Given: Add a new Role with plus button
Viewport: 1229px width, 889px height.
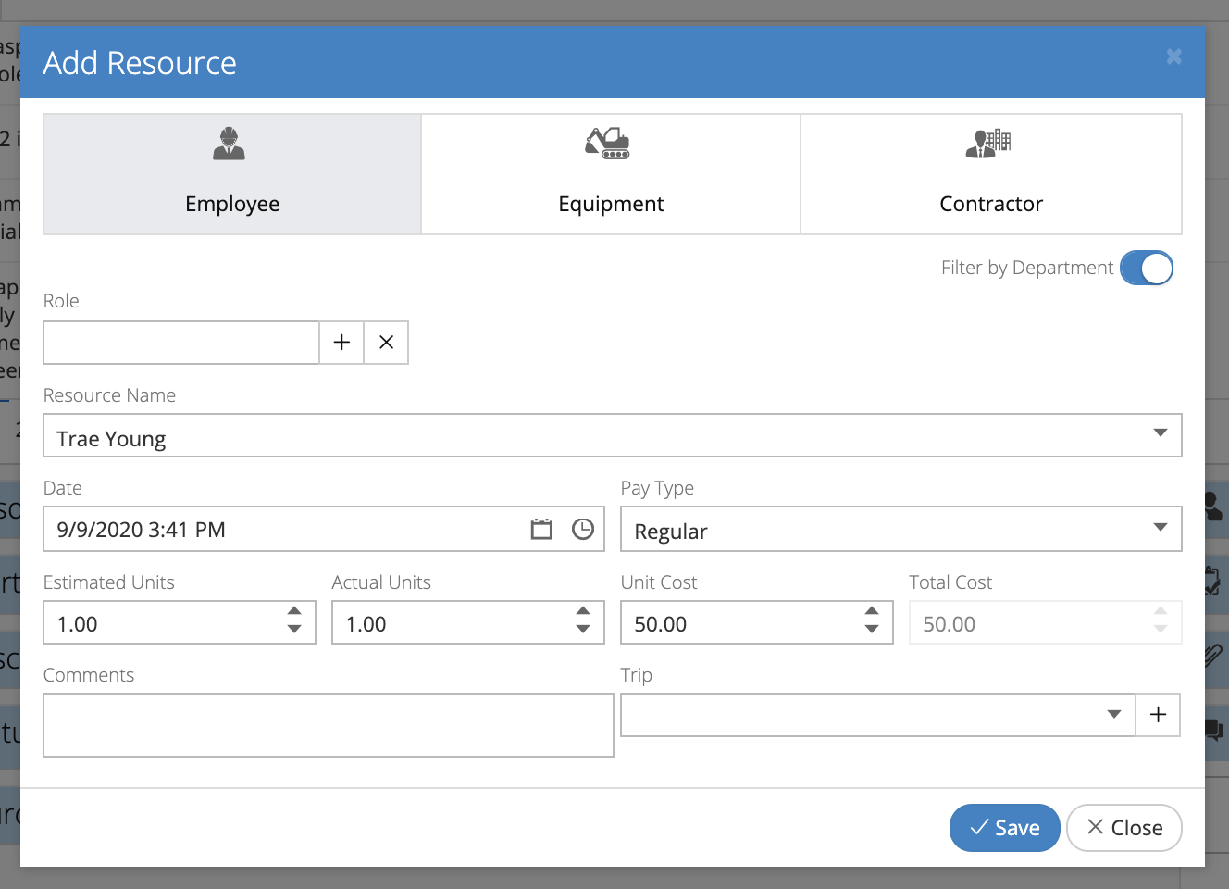Looking at the screenshot, I should [341, 343].
